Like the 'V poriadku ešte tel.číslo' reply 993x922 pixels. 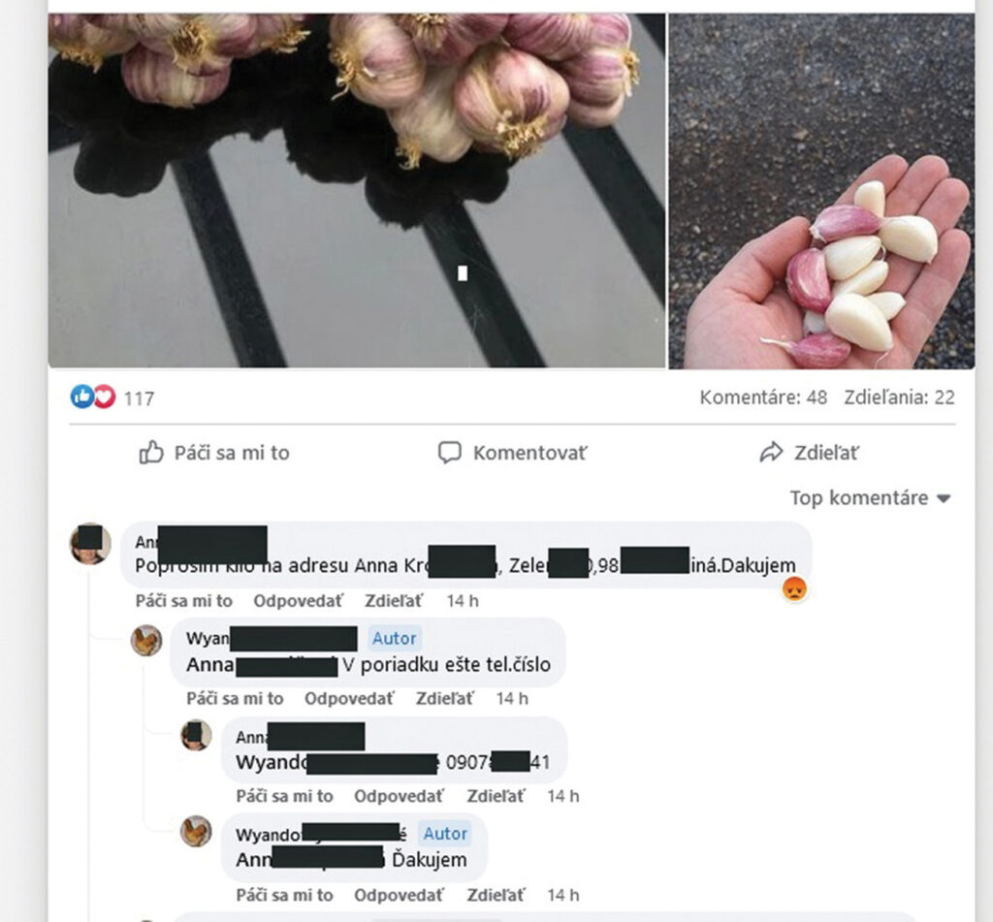click(x=235, y=699)
